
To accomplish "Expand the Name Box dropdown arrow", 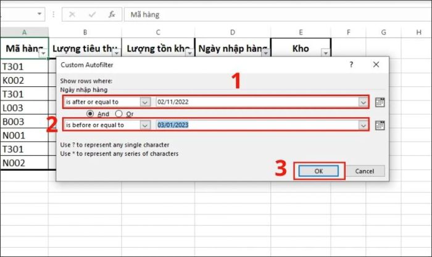I will pos(39,14).
